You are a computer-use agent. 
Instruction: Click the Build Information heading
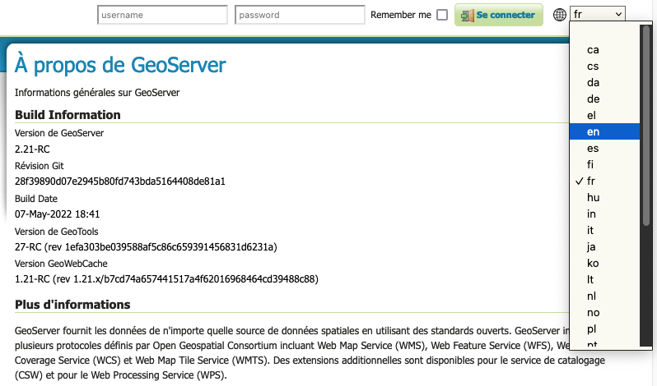click(x=68, y=115)
